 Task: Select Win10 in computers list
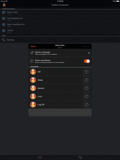click(60, 31)
